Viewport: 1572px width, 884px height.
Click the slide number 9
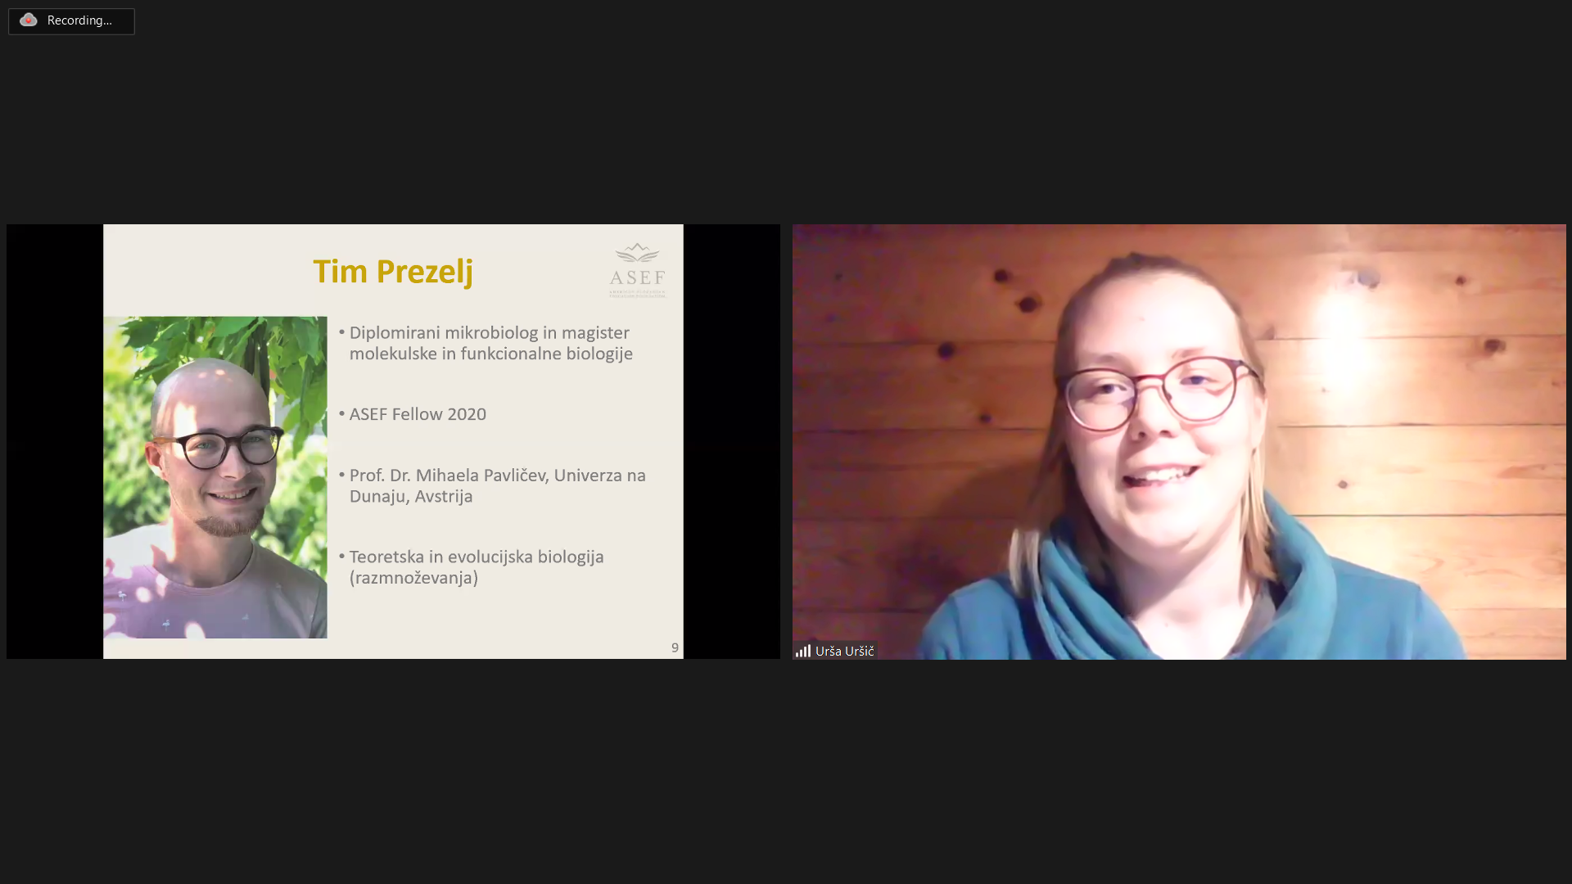click(675, 647)
